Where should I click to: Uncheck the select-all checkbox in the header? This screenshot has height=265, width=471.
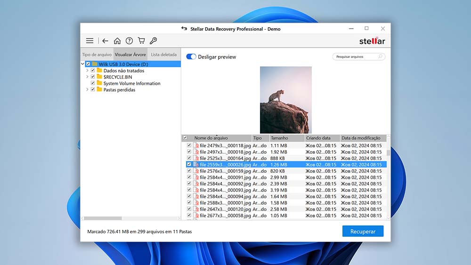(185, 138)
